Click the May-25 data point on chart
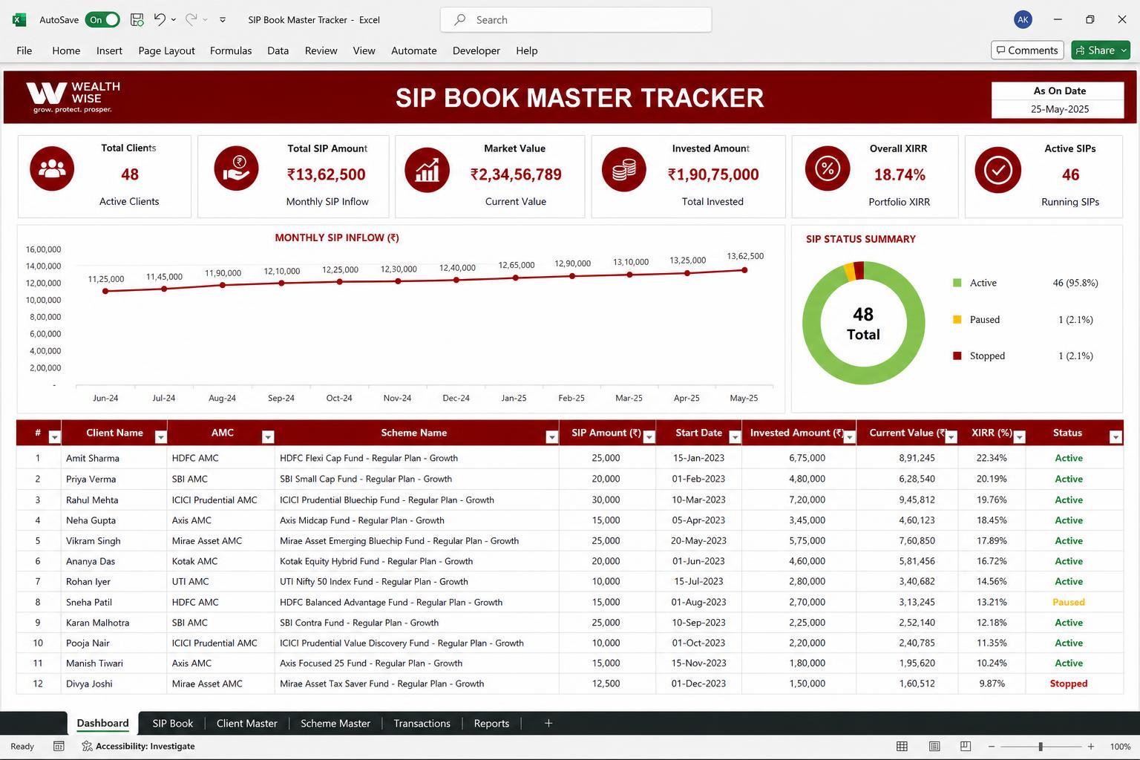 [x=744, y=270]
